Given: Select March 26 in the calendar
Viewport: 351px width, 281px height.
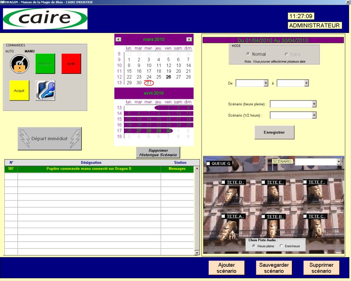Looking at the screenshot, I should coord(169,77).
